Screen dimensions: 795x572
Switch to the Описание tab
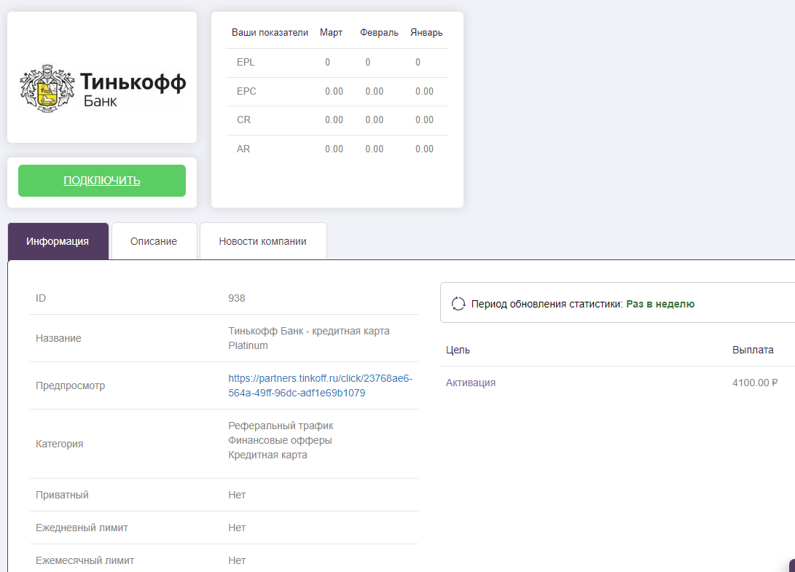(154, 241)
